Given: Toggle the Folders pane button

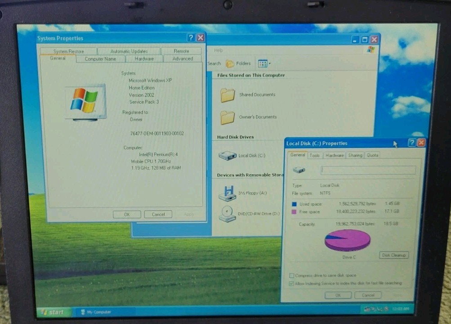Looking at the screenshot, I should [238, 63].
